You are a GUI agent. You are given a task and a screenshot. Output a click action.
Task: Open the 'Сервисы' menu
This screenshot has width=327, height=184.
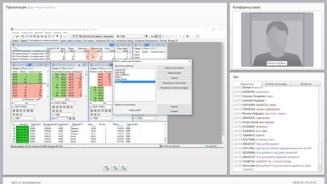57,33
